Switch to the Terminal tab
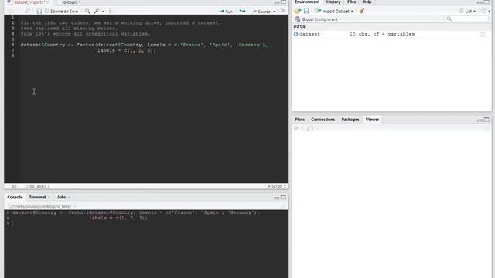 tap(37, 198)
